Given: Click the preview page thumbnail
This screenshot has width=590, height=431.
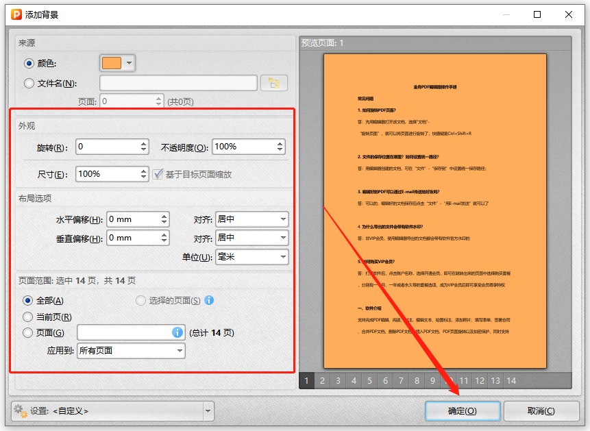Looking at the screenshot, I should pyautogui.click(x=435, y=211).
